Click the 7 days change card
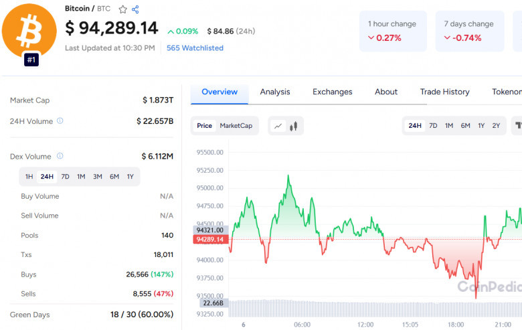522x330 pixels. [470, 31]
